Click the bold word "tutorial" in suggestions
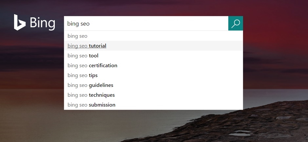 97,46
